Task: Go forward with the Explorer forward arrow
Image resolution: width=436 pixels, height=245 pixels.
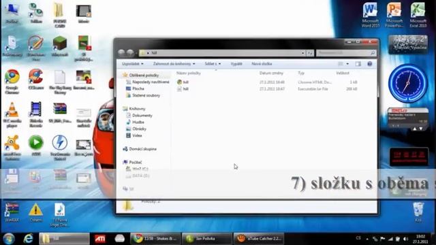Action: [x=130, y=52]
